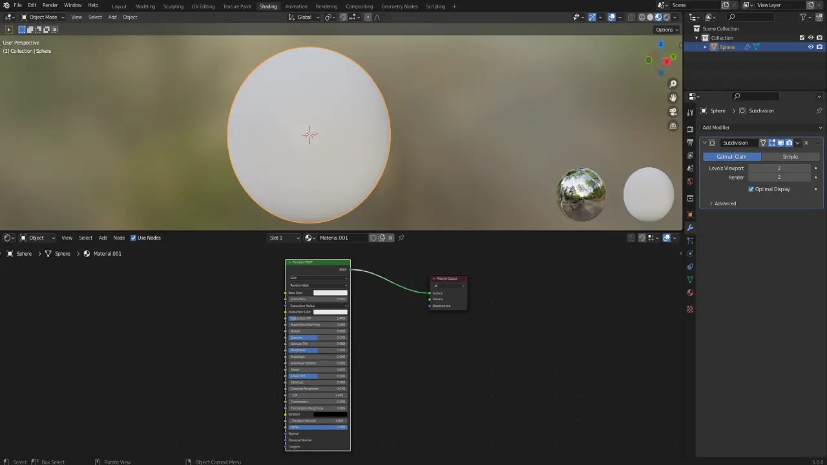Image resolution: width=827 pixels, height=465 pixels.
Task: Adjust the Roughness slider in Principled BSDF
Action: (x=317, y=351)
